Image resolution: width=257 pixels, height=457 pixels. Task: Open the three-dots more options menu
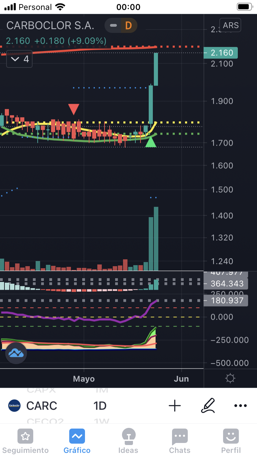click(240, 406)
